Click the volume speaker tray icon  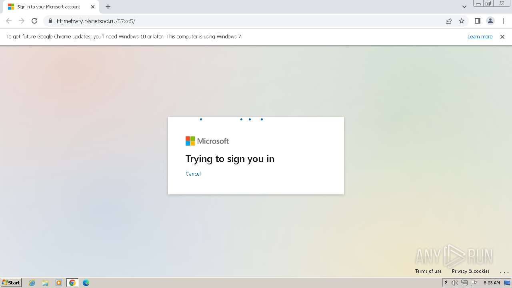(455, 283)
